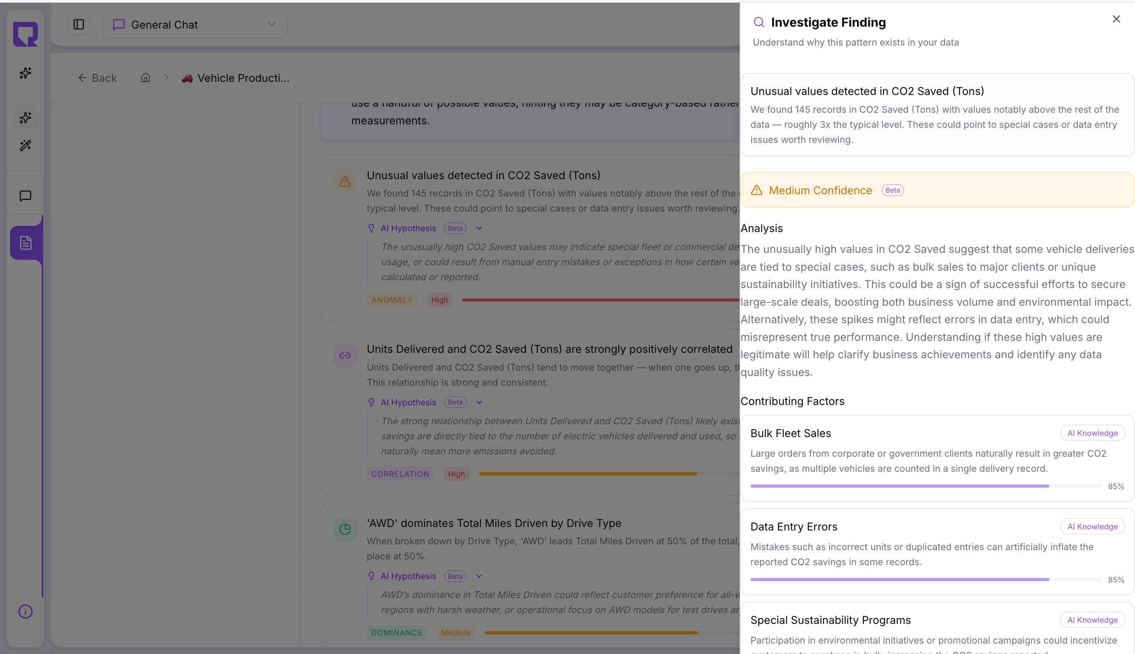Click AI Knowledge tag on Special Sustainability Programs
The height and width of the screenshot is (654, 1135).
click(1092, 619)
